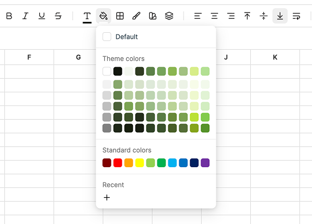Choose the bright red standard color
Viewport: 312px width, 224px height.
117,163
